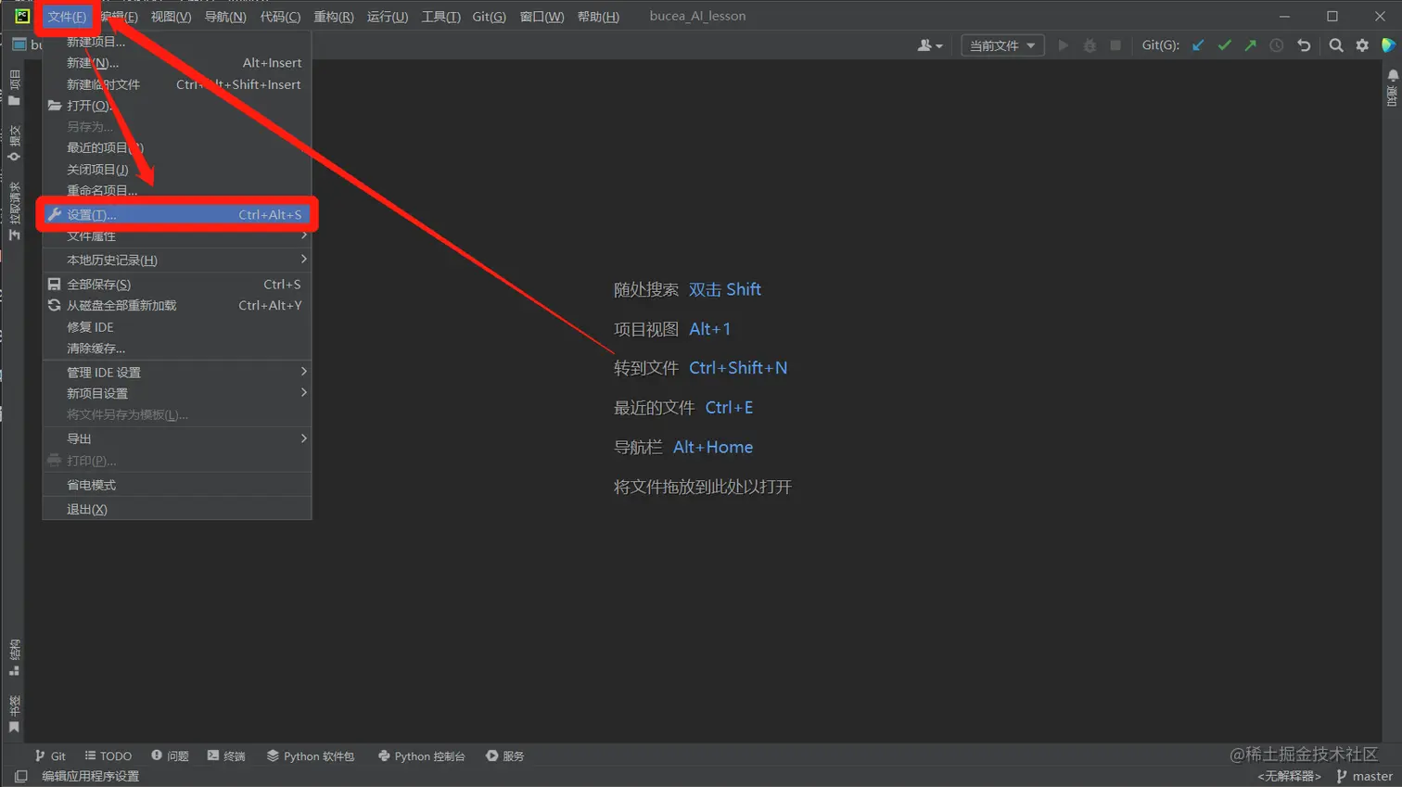This screenshot has width=1402, height=787.
Task: Choose 全部保存 from the file menu
Action: tap(177, 284)
